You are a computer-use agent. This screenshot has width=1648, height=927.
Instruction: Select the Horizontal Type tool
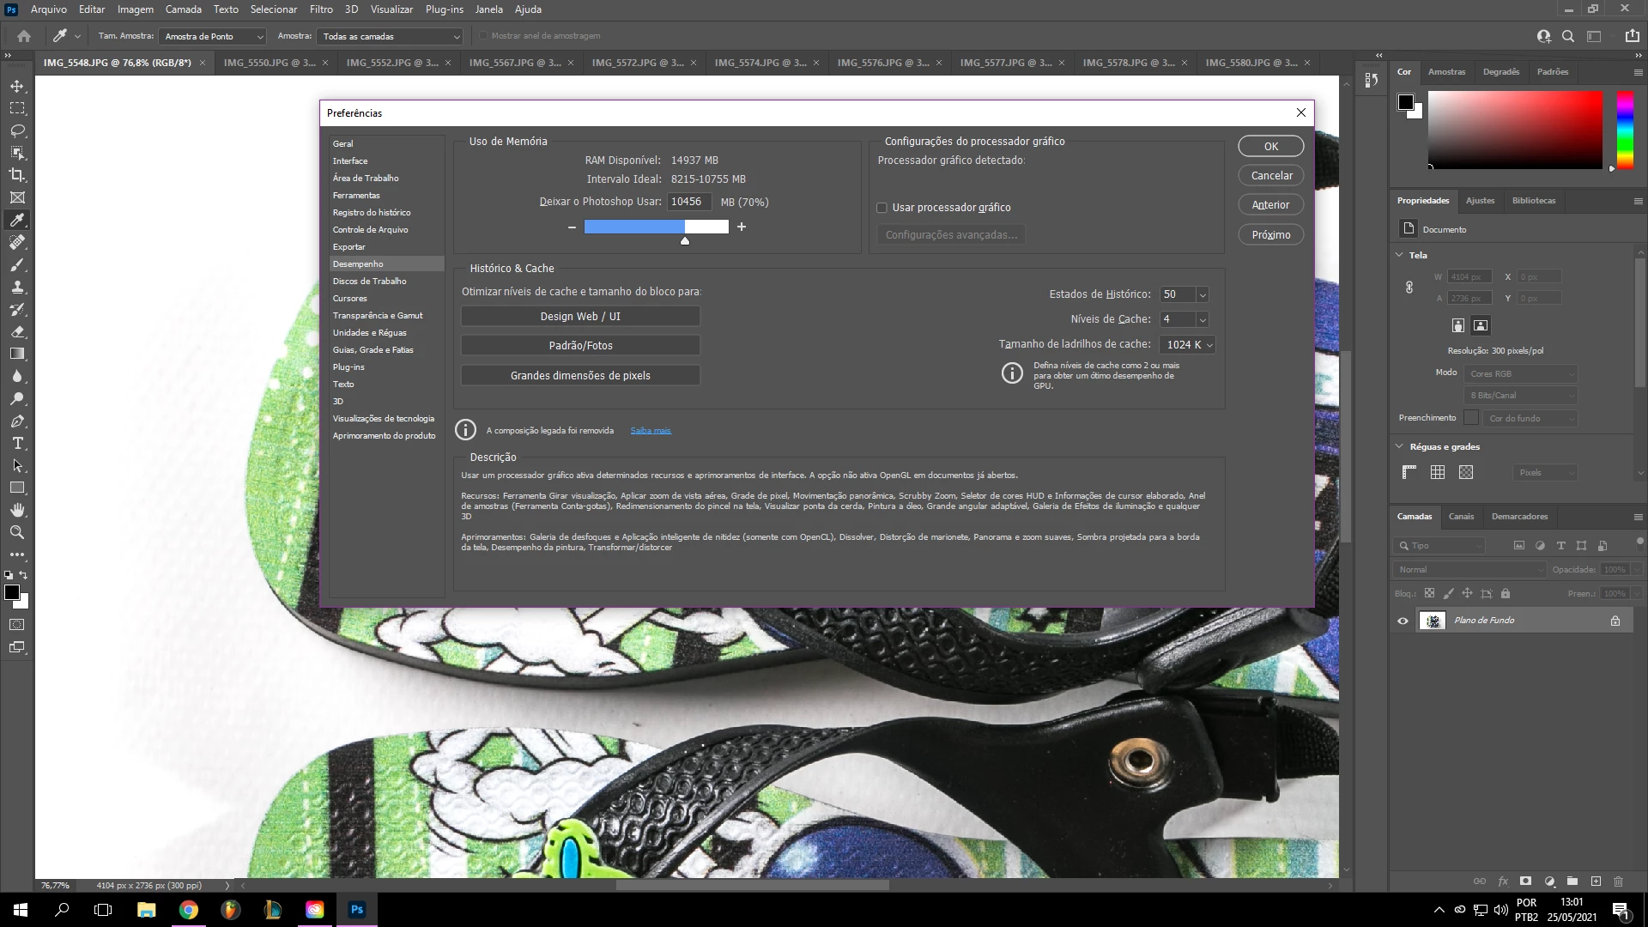coord(17,444)
